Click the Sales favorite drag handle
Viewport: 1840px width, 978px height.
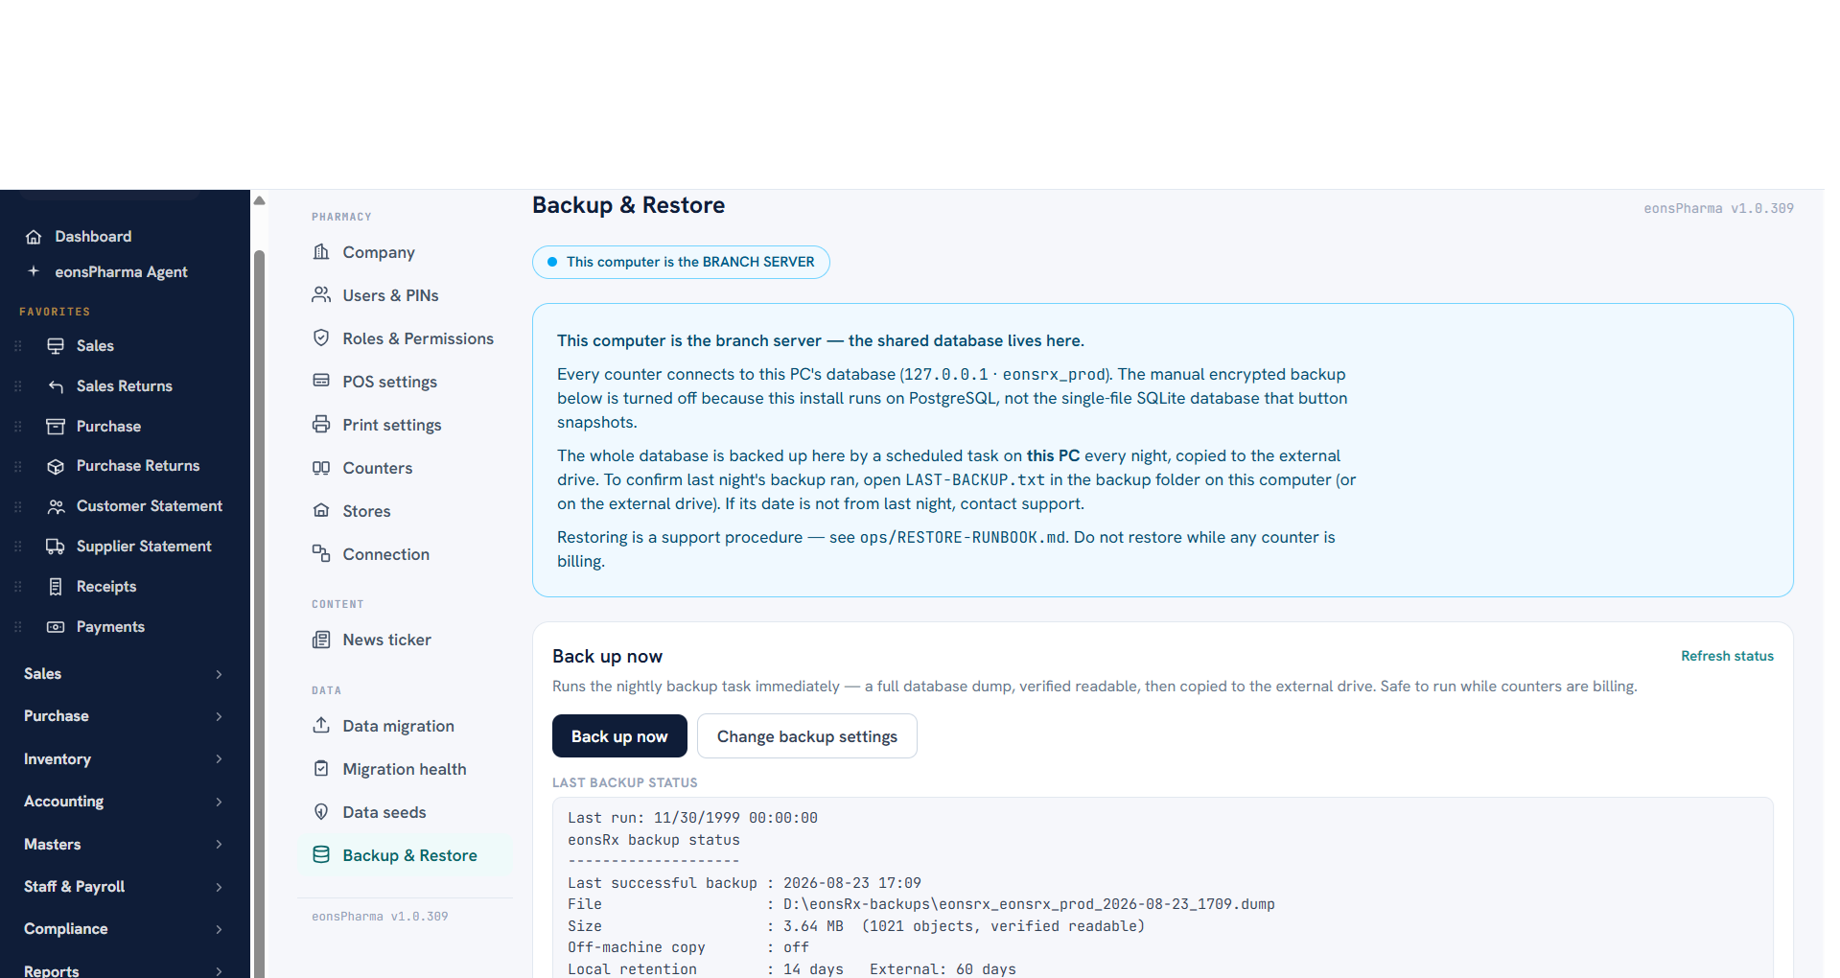17,346
